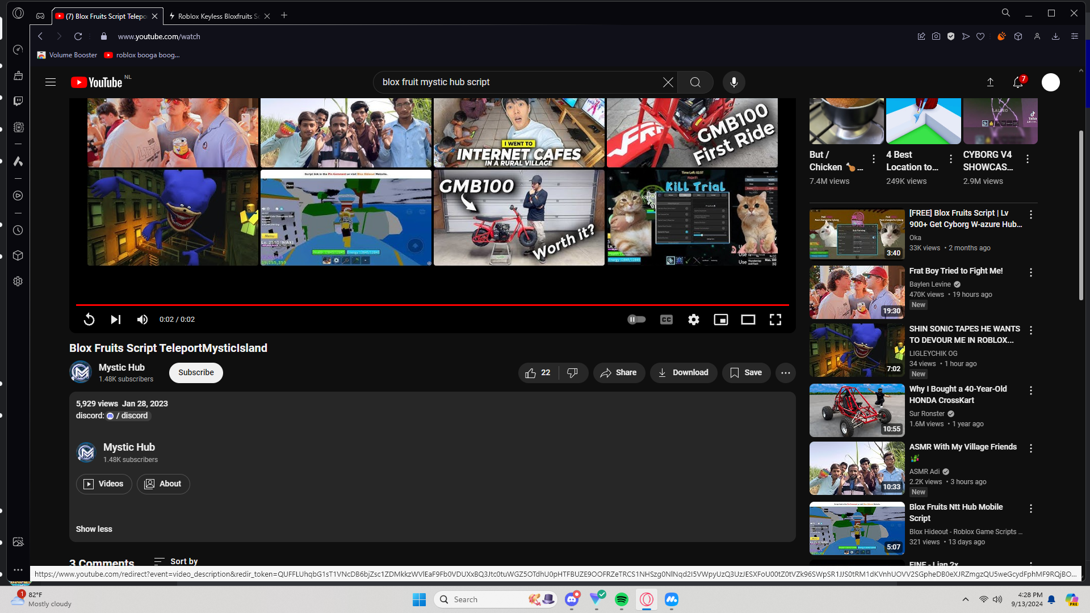Open the comments Sort by menu
Image resolution: width=1090 pixels, height=613 pixels.
pos(176,561)
